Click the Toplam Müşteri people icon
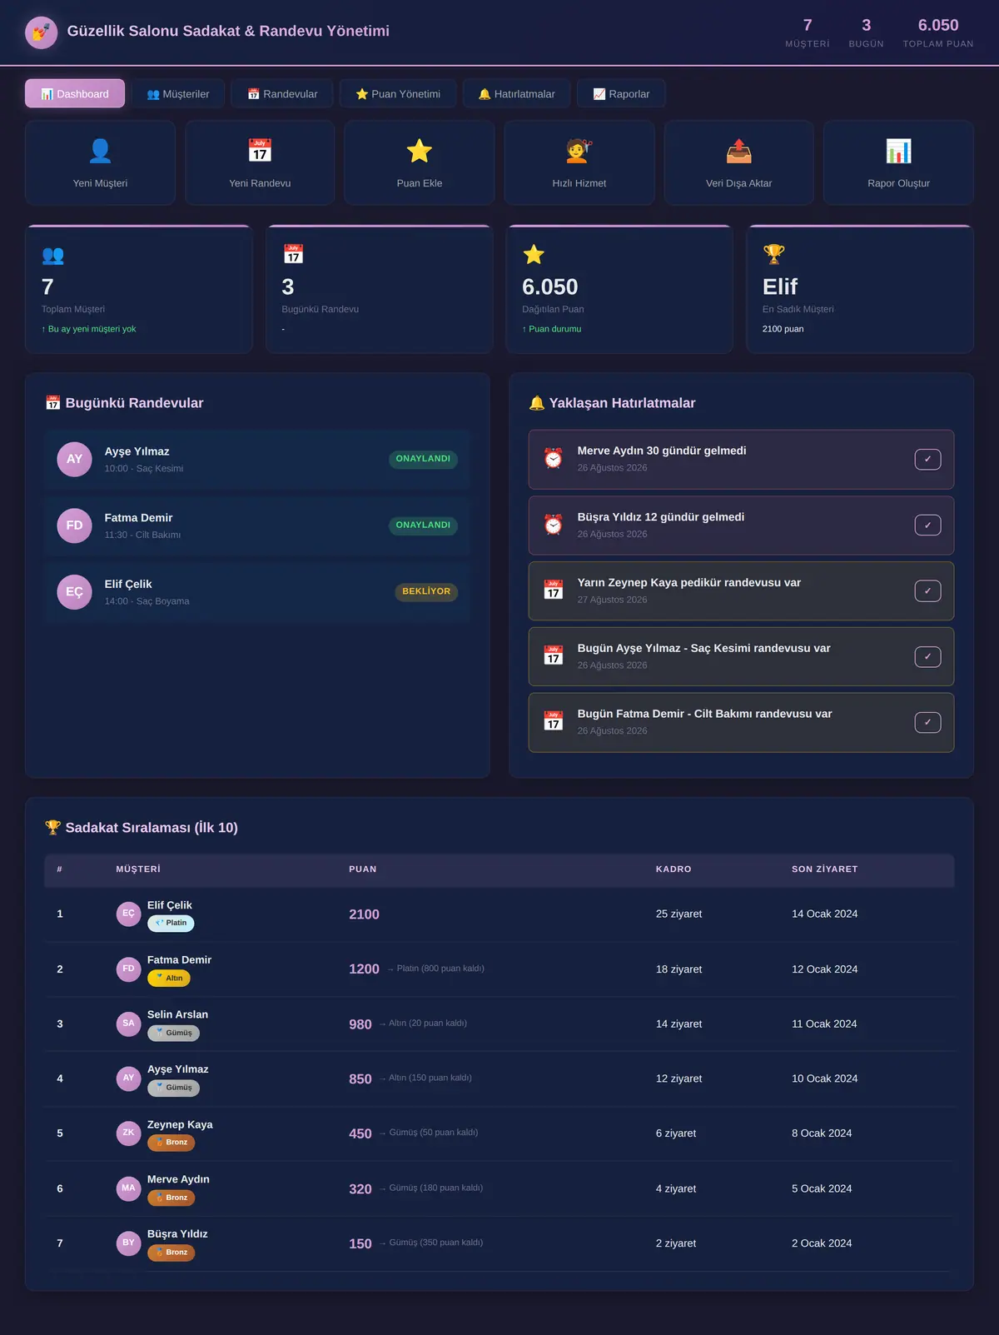999x1335 pixels. click(x=52, y=255)
